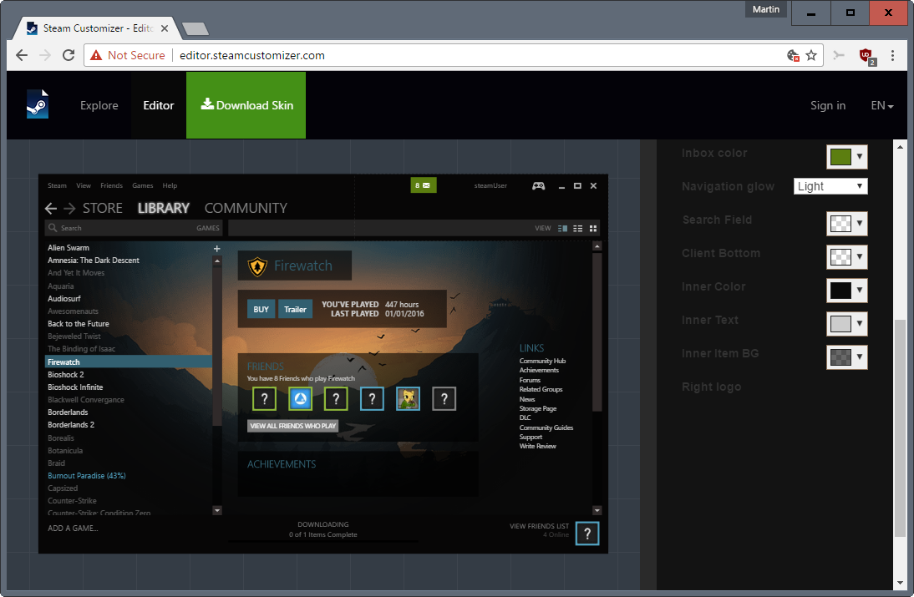Open the Inner Text grey swatch picker

[x=847, y=324]
